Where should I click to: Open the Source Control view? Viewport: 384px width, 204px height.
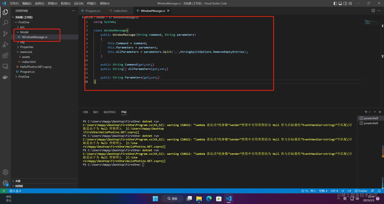pos(5,34)
